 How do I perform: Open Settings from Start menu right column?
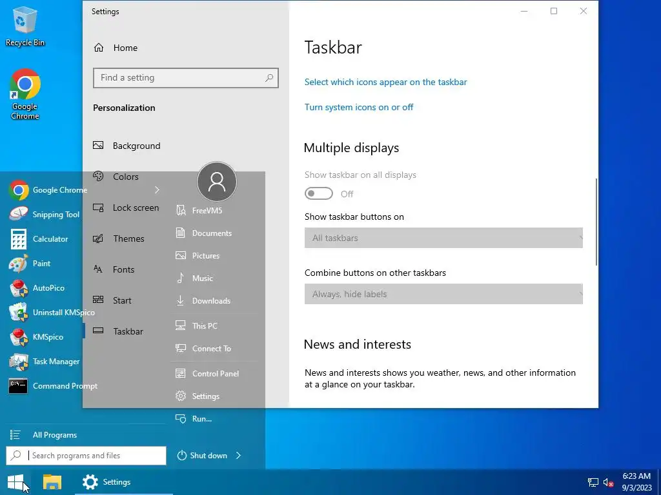pyautogui.click(x=198, y=396)
